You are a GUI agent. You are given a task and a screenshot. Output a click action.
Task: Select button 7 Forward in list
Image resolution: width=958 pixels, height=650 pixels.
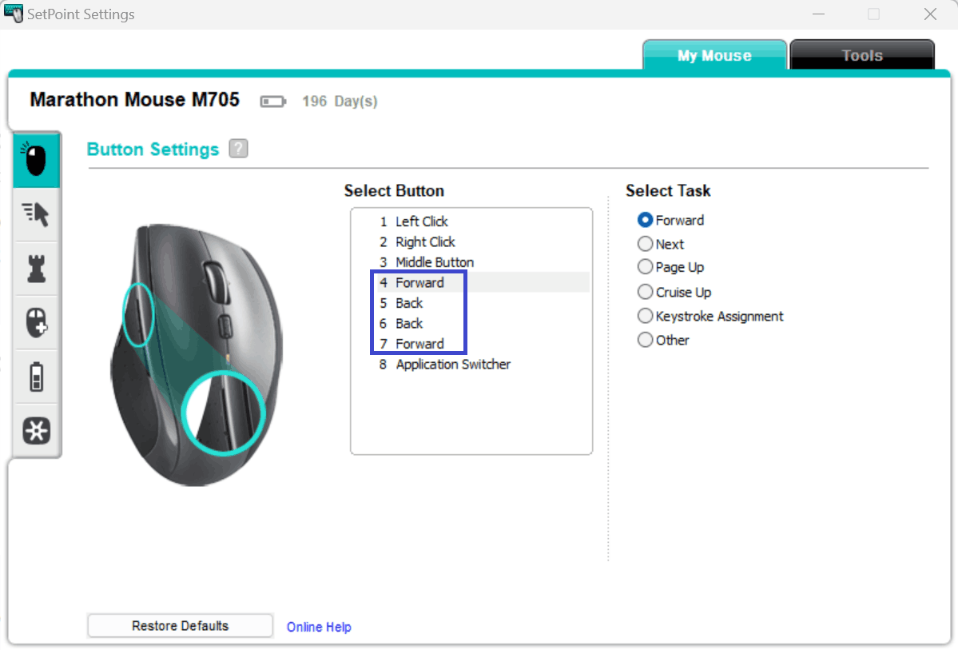pos(471,344)
